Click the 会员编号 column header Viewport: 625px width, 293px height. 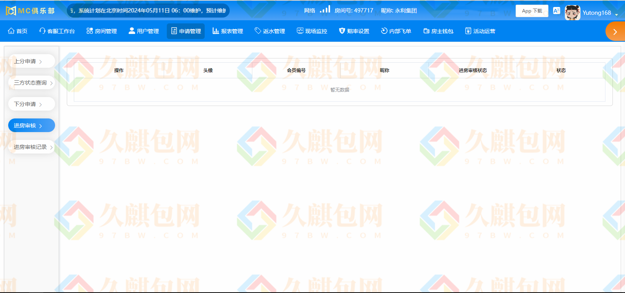(x=296, y=71)
